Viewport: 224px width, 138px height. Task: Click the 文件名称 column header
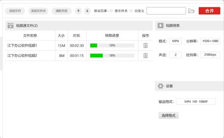[30, 36]
